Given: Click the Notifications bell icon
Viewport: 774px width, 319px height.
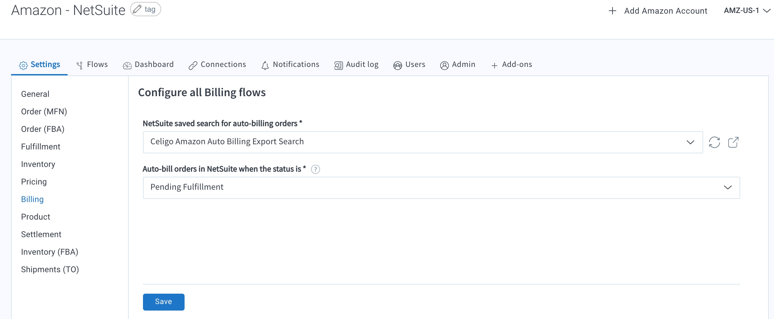Looking at the screenshot, I should coord(265,66).
